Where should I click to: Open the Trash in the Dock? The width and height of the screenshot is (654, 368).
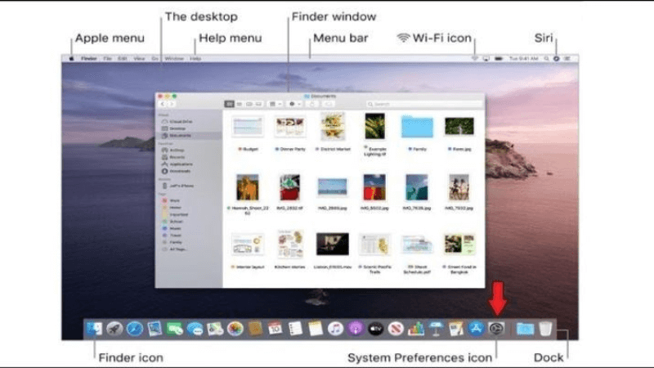click(x=545, y=328)
